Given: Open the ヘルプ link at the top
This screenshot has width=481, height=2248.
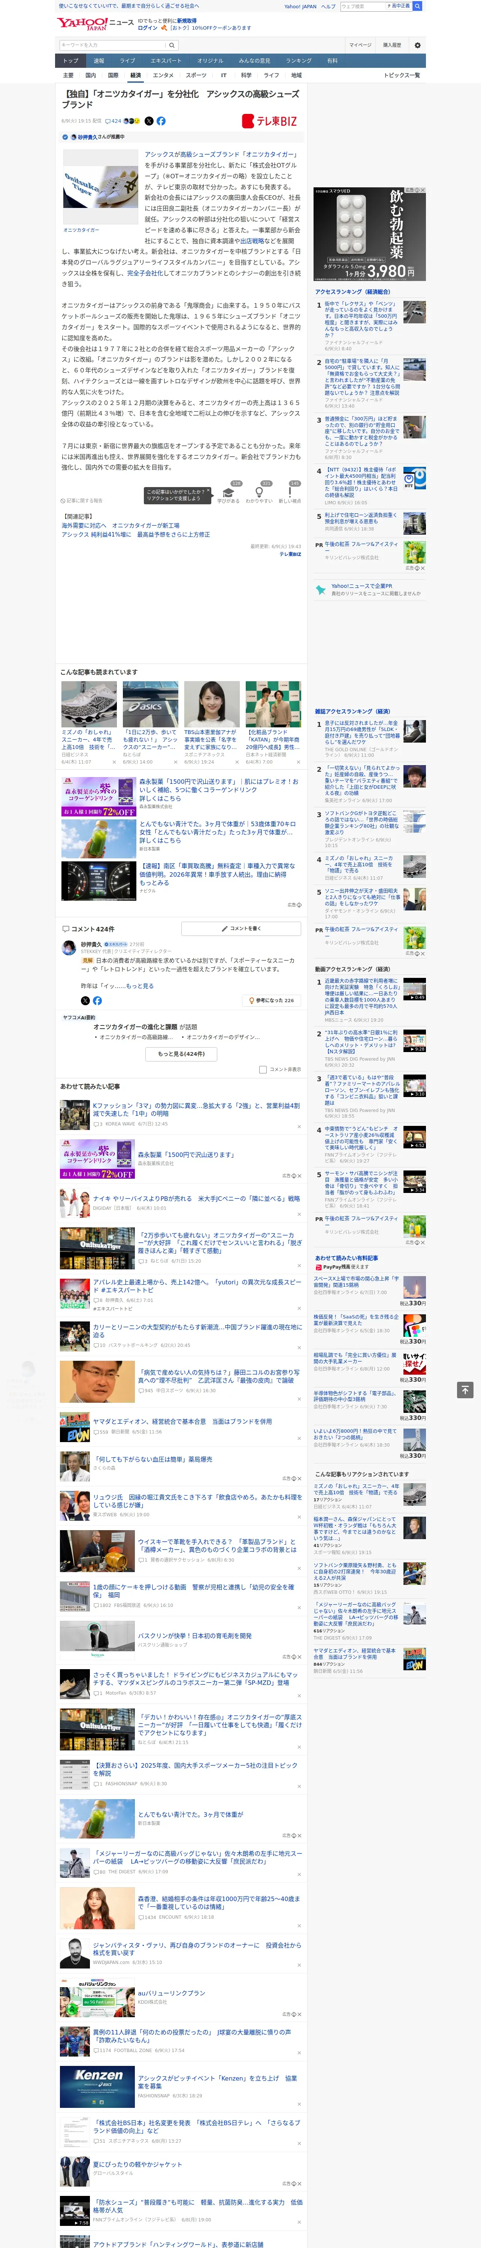Looking at the screenshot, I should [x=328, y=7].
